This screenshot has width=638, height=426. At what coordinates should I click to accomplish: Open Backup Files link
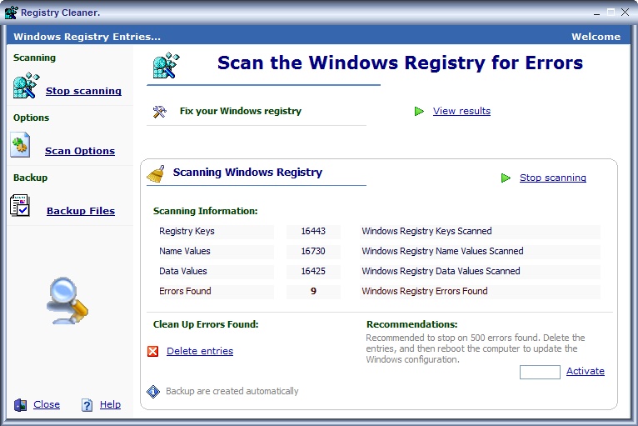[81, 211]
